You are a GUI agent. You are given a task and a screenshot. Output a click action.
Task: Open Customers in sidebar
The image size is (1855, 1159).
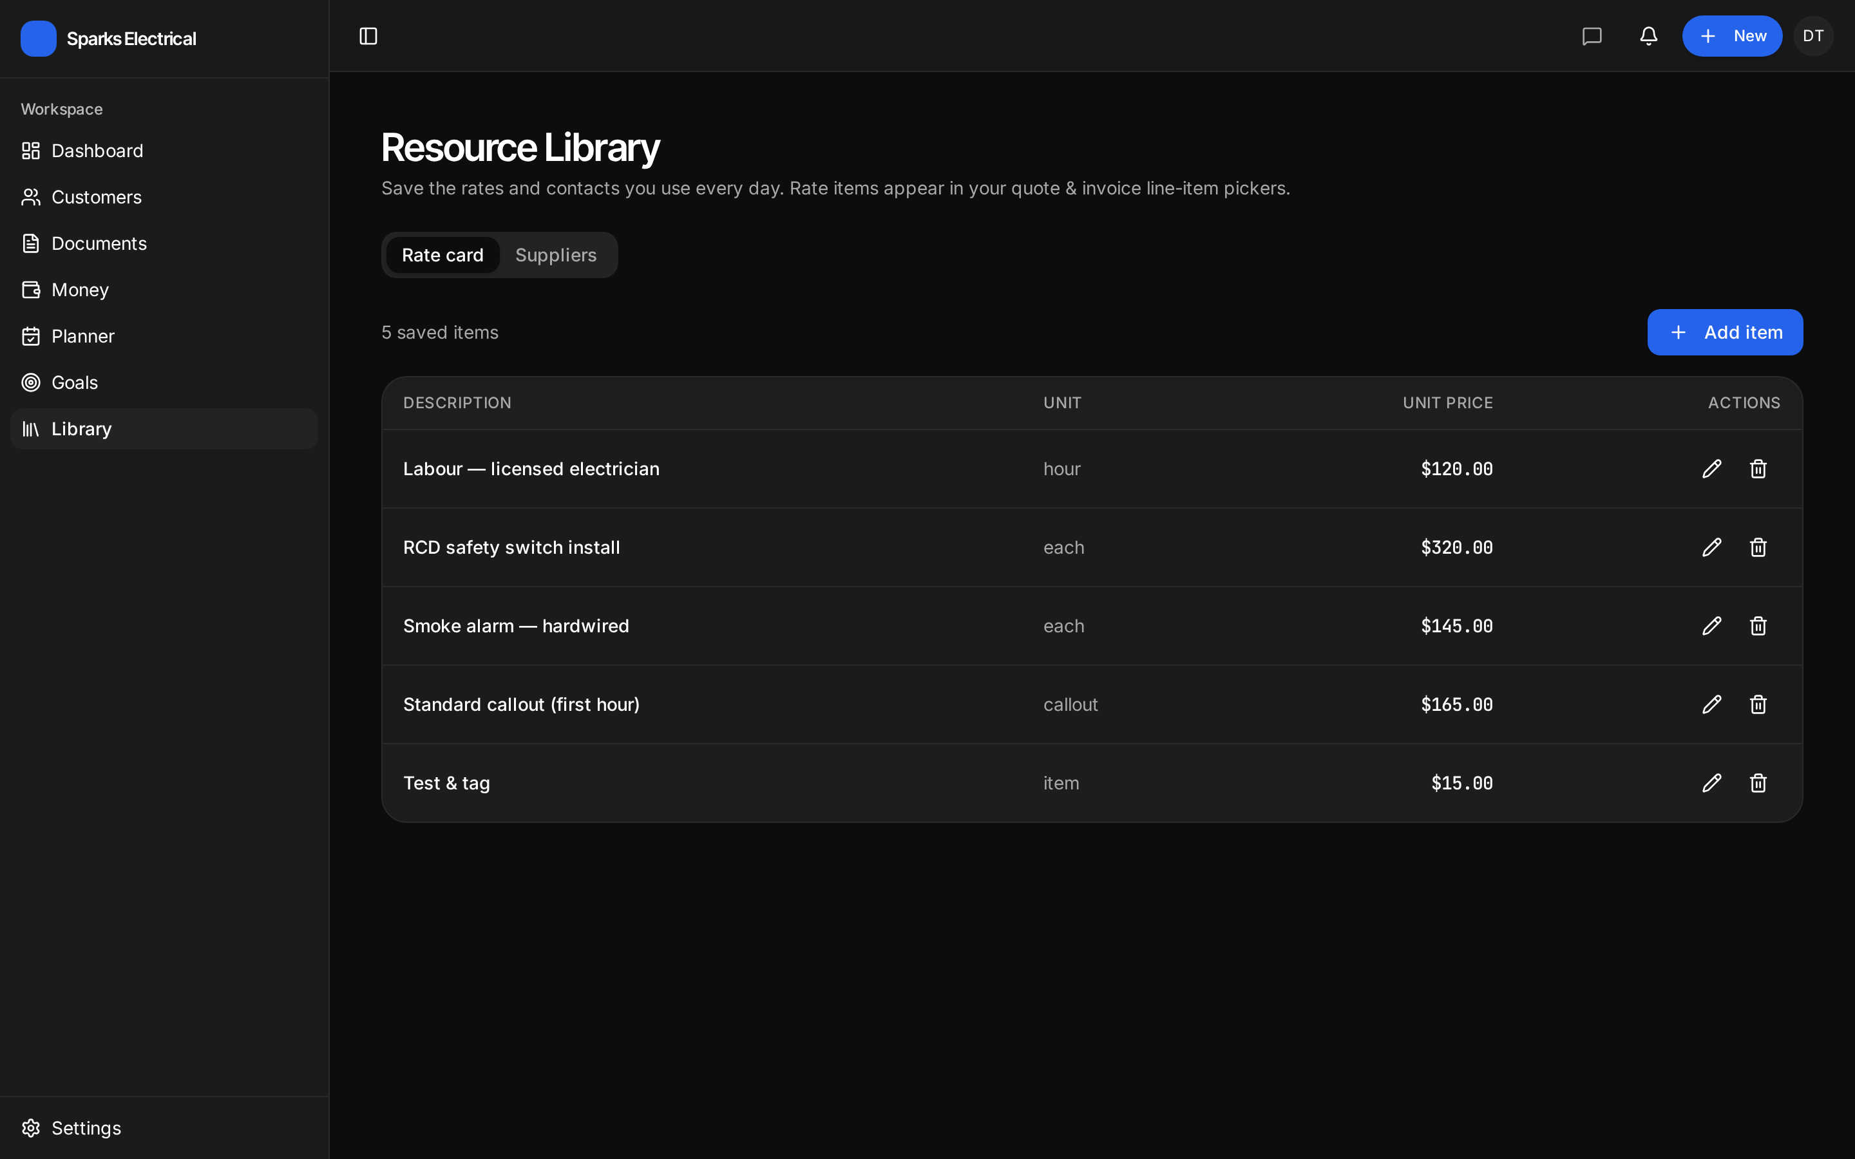pyautogui.click(x=164, y=197)
